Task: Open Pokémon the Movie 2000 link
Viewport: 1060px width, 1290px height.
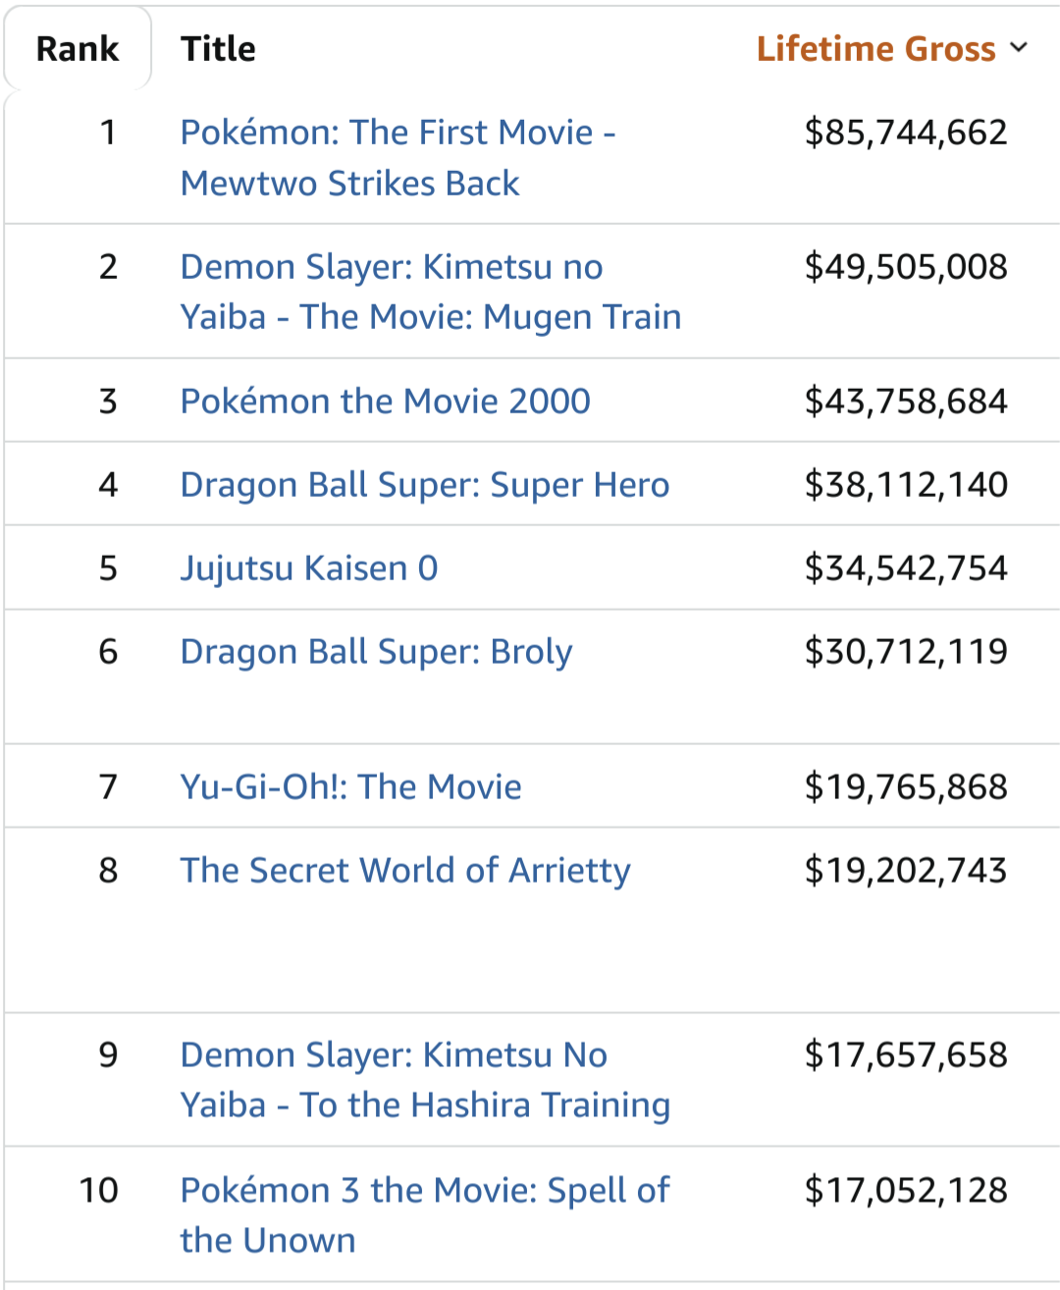Action: click(386, 401)
